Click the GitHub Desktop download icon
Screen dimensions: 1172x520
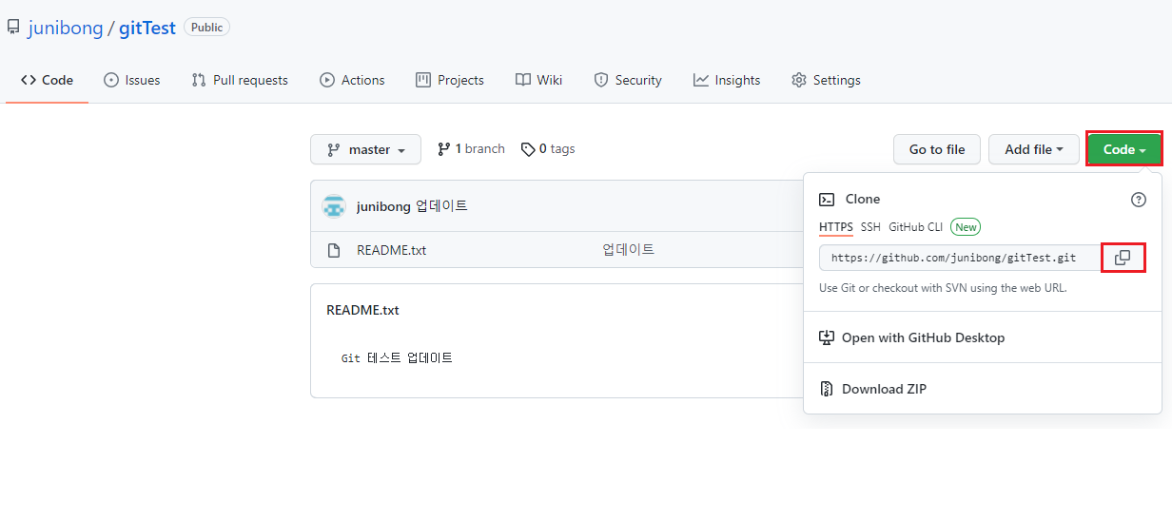827,337
